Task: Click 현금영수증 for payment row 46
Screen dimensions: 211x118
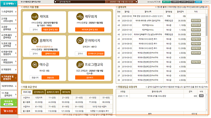Action: pyautogui.click(x=196, y=34)
